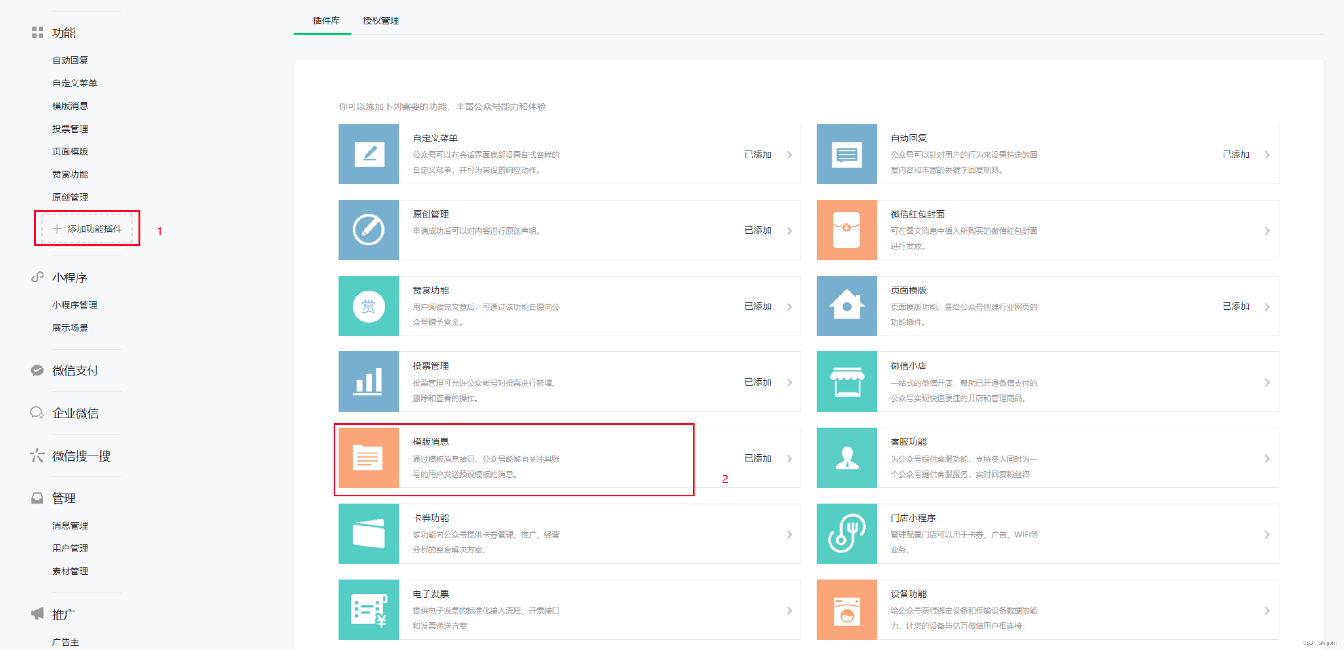Switch to the 插件库 tab

click(x=326, y=20)
